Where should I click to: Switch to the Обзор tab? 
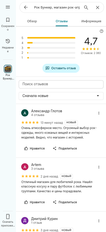pos(32,21)
